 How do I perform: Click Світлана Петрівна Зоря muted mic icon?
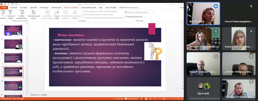[251, 82]
